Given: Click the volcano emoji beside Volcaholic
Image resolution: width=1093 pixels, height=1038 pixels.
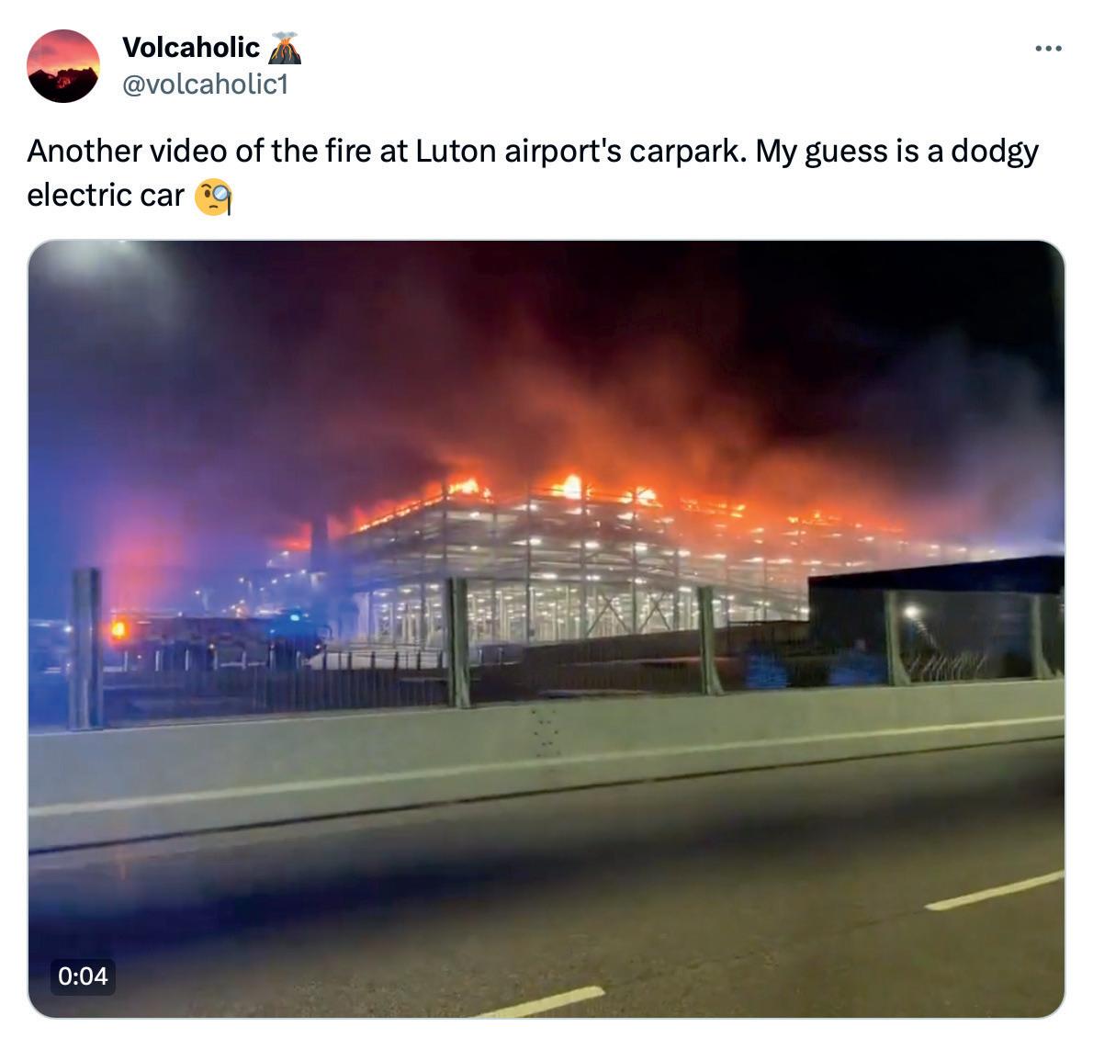Looking at the screenshot, I should pyautogui.click(x=285, y=48).
